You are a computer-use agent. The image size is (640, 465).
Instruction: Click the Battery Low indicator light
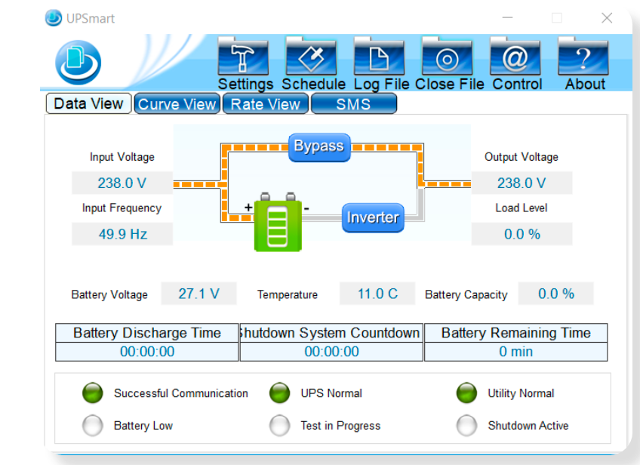pos(92,426)
